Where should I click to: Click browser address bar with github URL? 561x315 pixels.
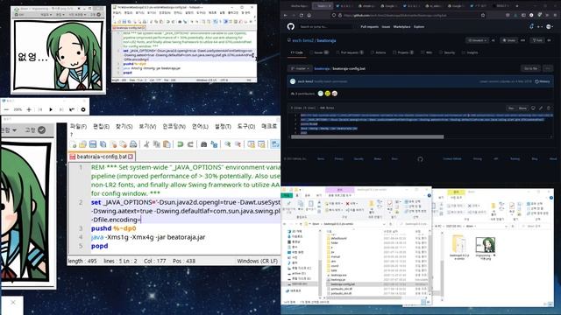point(409,16)
